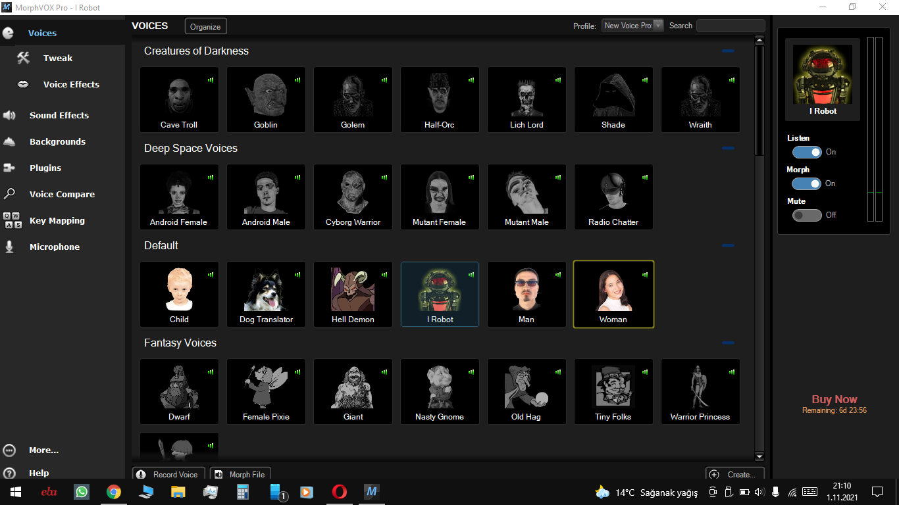This screenshot has width=899, height=505.
Task: Open Opera browser from the taskbar
Action: coord(340,492)
